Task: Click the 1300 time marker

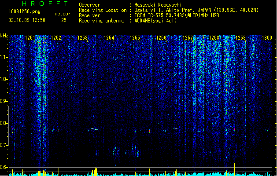Action: point(267,38)
